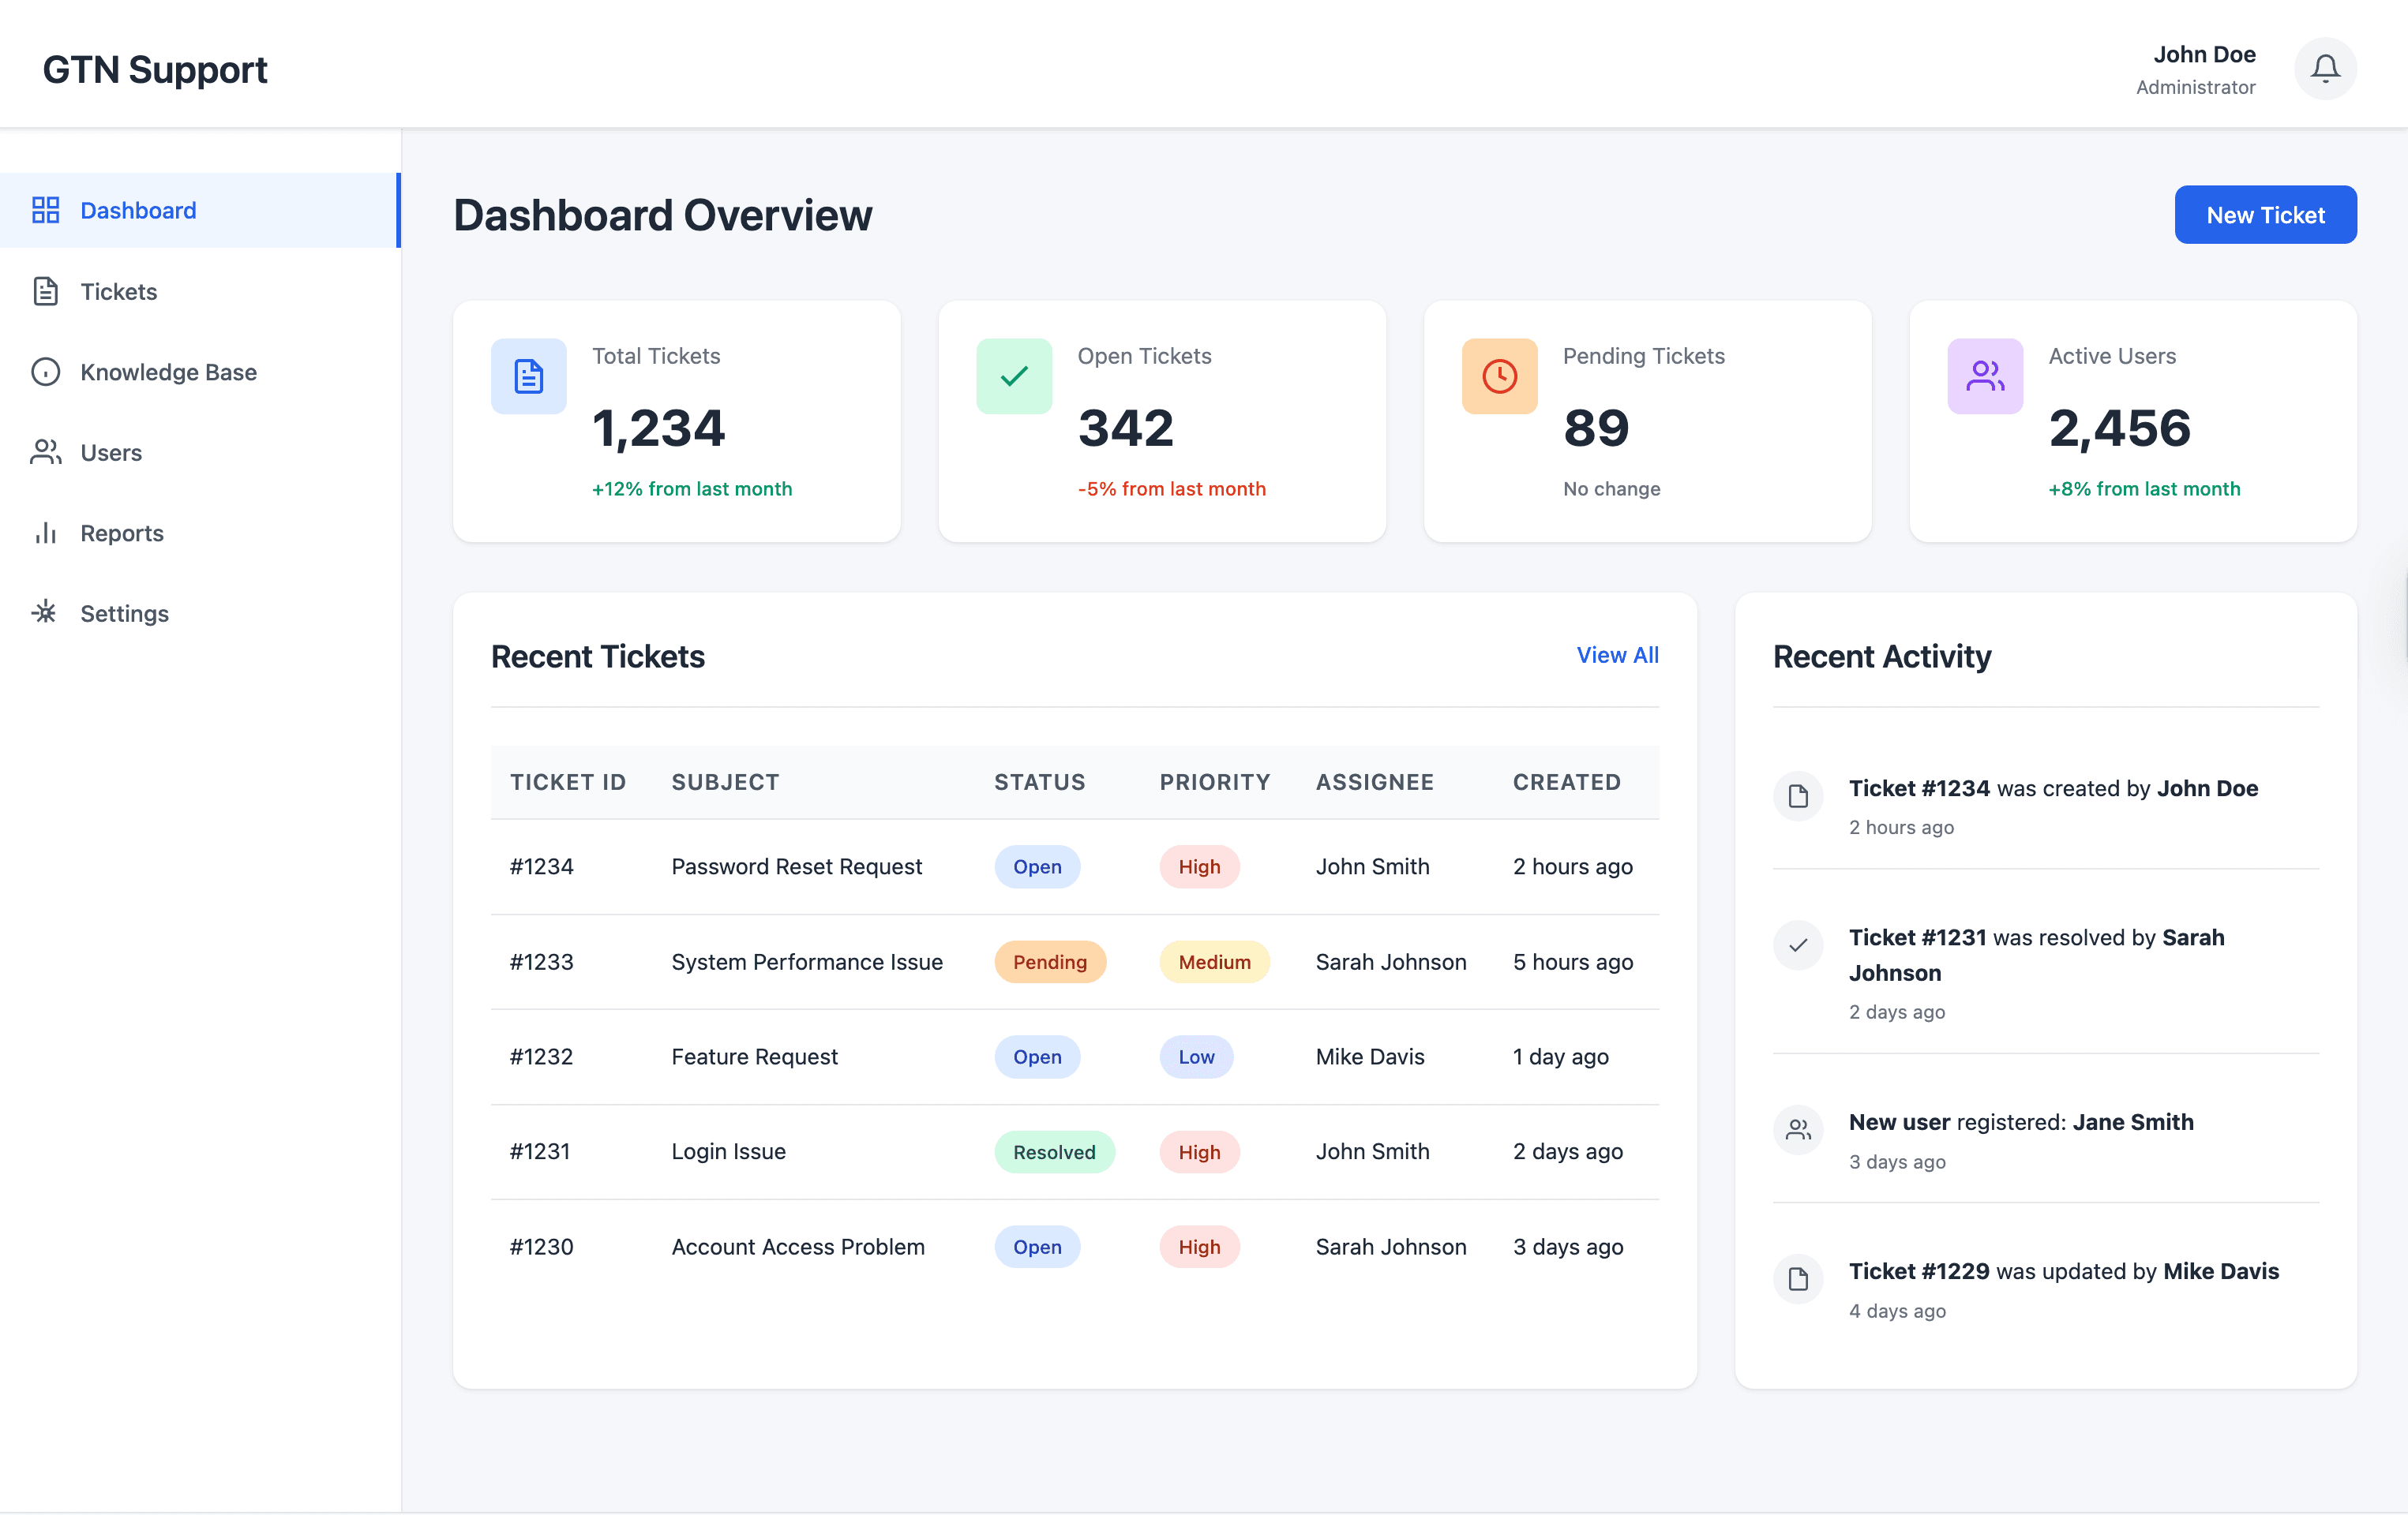
Task: Click the Low priority badge
Action: [x=1195, y=1057]
